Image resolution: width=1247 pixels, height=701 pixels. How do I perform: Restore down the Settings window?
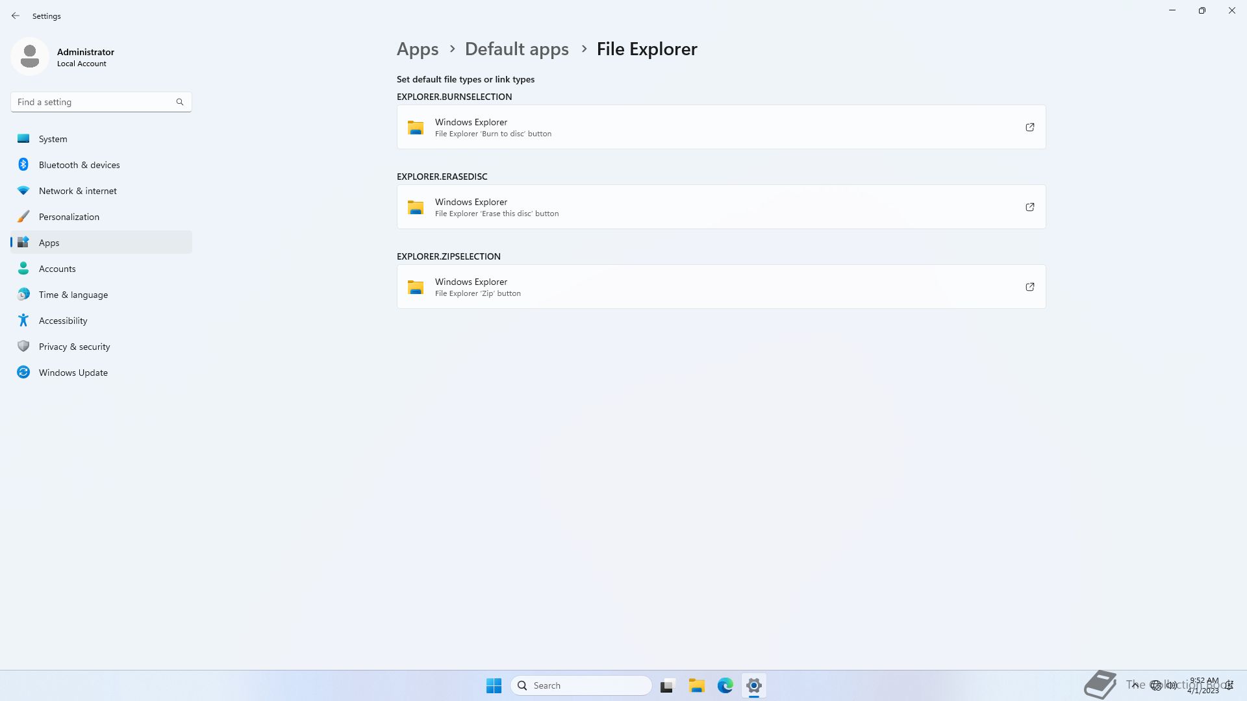click(1202, 10)
